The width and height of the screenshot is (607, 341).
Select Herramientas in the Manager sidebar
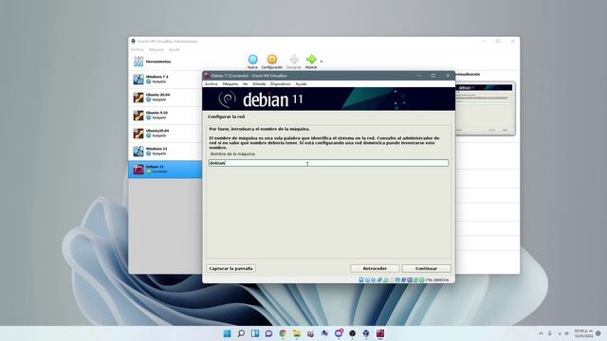[165, 62]
